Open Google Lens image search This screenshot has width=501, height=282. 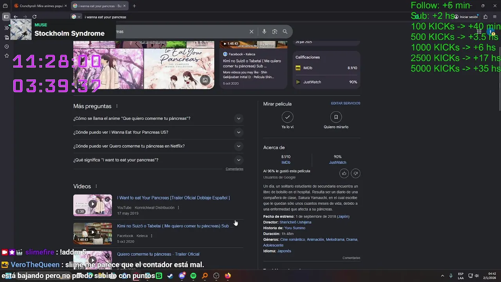[x=275, y=32]
